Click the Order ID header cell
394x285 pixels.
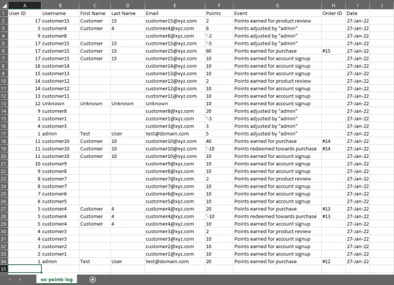(333, 13)
